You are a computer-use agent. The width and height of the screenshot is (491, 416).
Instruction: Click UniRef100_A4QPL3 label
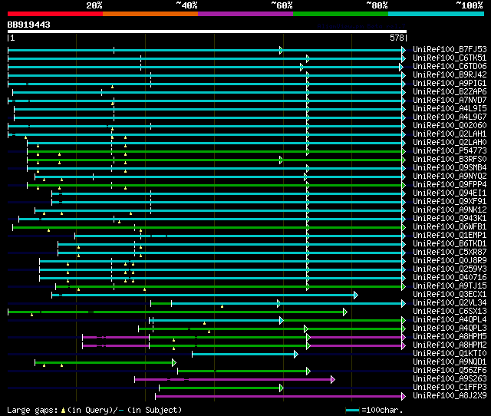pos(450,329)
